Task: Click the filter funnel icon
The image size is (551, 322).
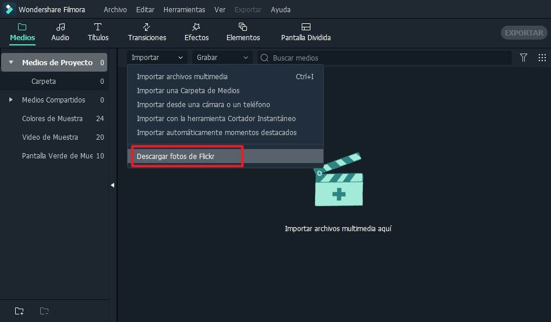Action: [524, 58]
